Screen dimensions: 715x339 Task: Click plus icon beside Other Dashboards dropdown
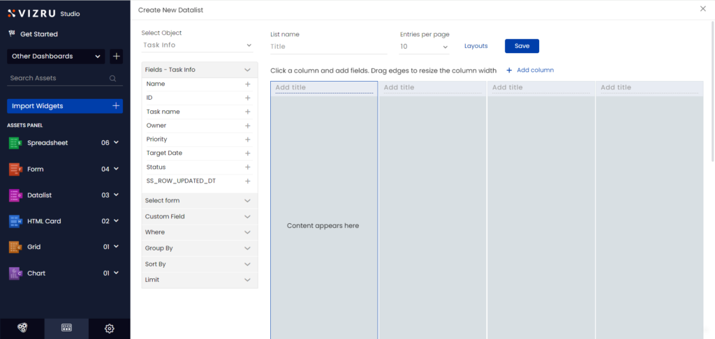(x=117, y=56)
